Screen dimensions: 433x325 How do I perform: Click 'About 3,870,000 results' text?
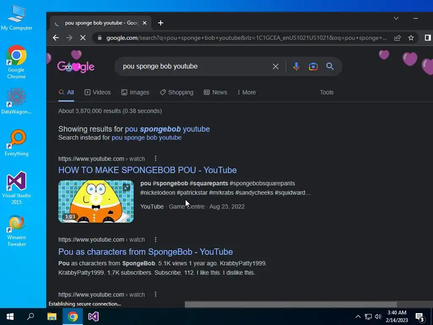coord(110,111)
